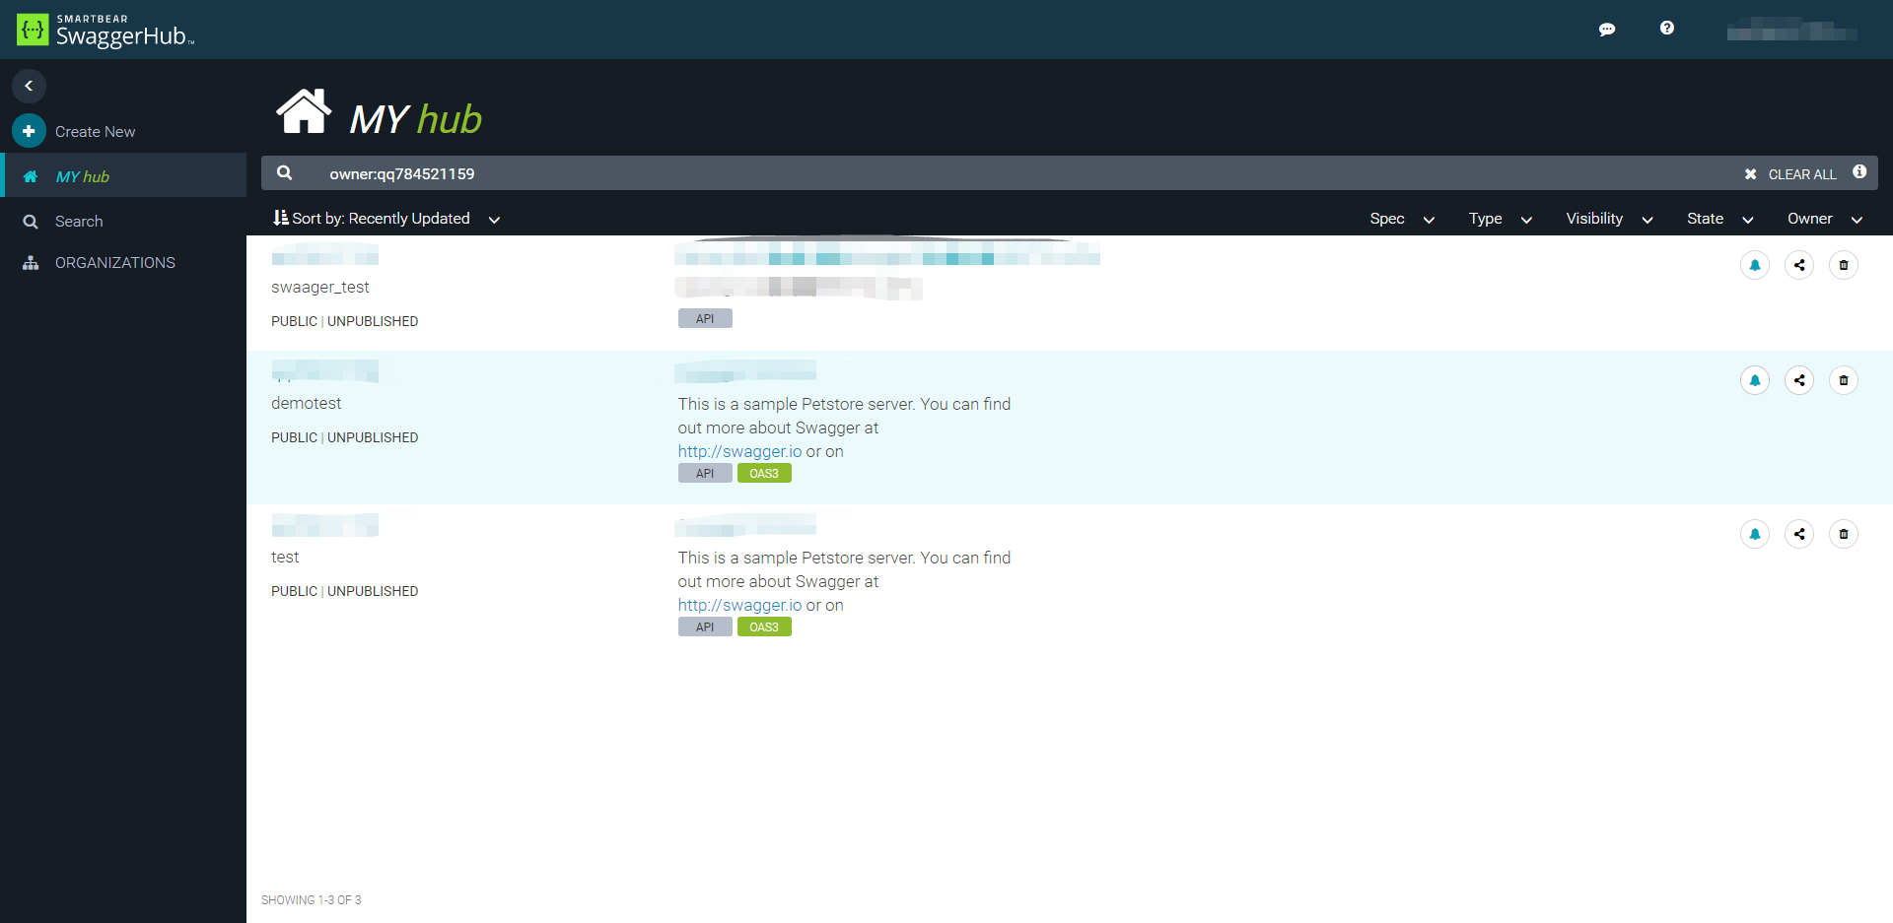Select MY hub in the sidebar
The width and height of the screenshot is (1893, 923).
tap(123, 176)
